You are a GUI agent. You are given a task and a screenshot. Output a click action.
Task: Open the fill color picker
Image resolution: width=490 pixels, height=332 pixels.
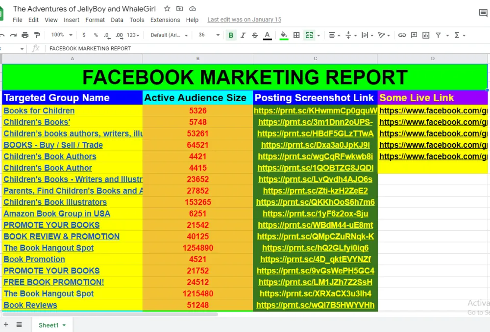point(284,35)
